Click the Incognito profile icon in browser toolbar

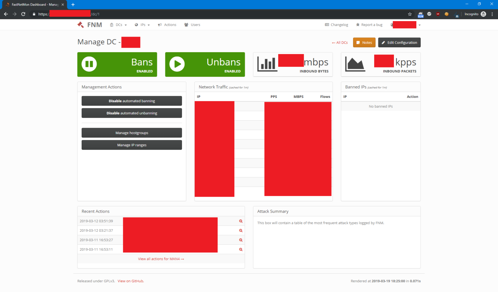pos(483,14)
